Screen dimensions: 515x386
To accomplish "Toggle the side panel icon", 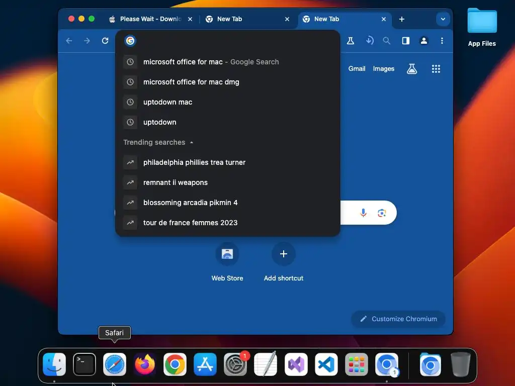I will click(x=406, y=41).
